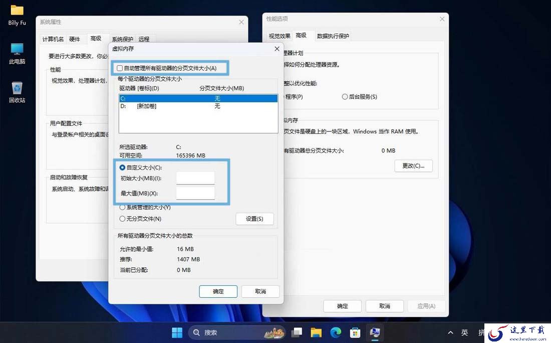Switch to the 硬件 tab
551x343 pixels.
coord(75,39)
